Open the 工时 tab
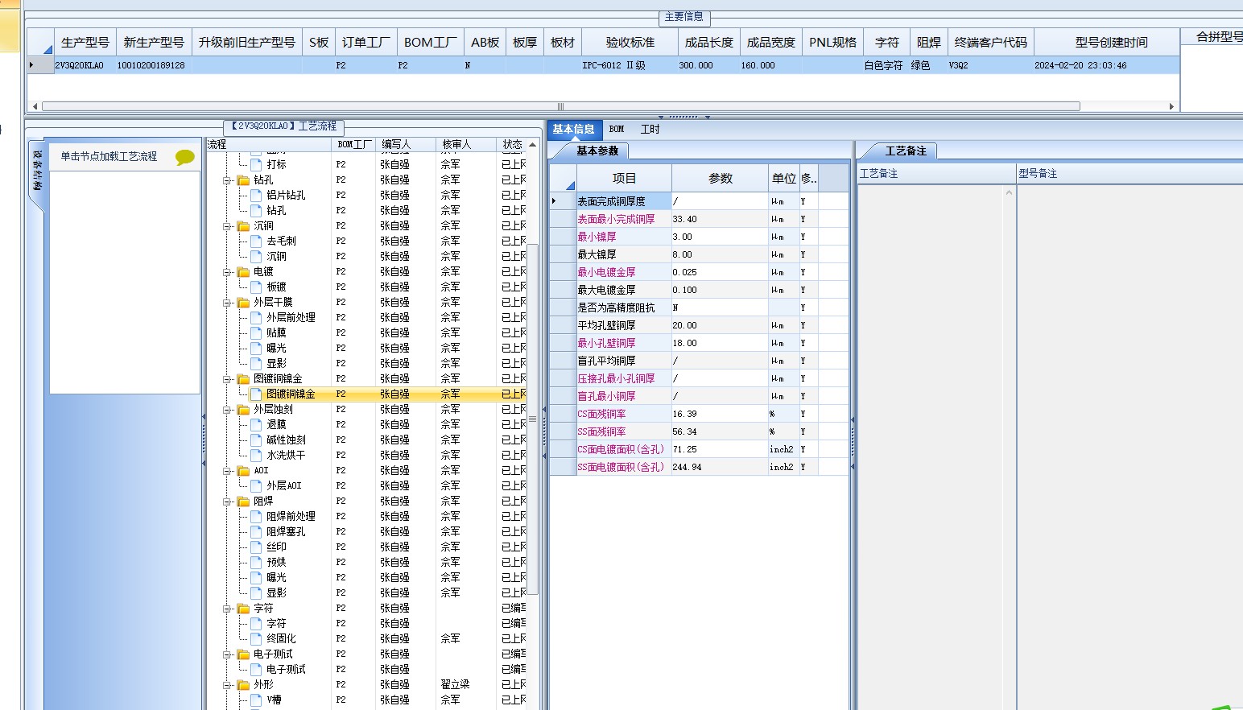The height and width of the screenshot is (710, 1243). (x=650, y=130)
